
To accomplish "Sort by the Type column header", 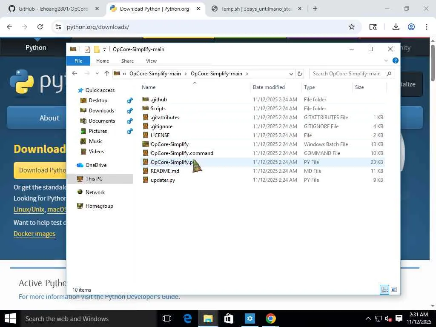I will click(327, 87).
